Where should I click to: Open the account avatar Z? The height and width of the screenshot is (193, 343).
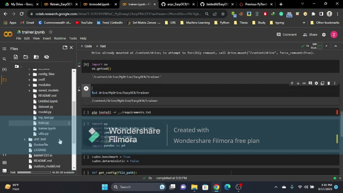[x=334, y=35]
